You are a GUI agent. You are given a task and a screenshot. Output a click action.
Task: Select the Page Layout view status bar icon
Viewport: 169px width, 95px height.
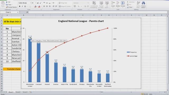tap(144, 94)
